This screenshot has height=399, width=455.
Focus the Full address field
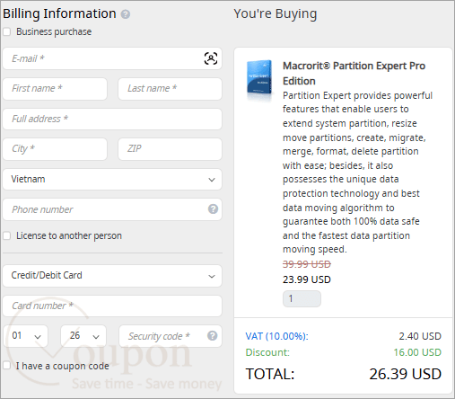(x=112, y=119)
